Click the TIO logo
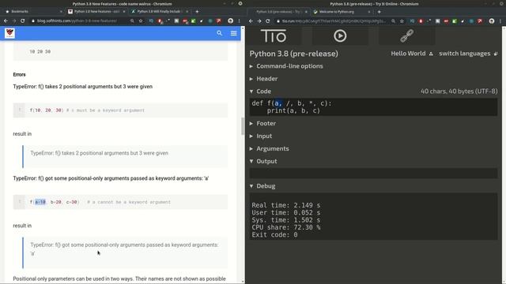Image resolution: width=506 pixels, height=284 pixels. click(274, 35)
